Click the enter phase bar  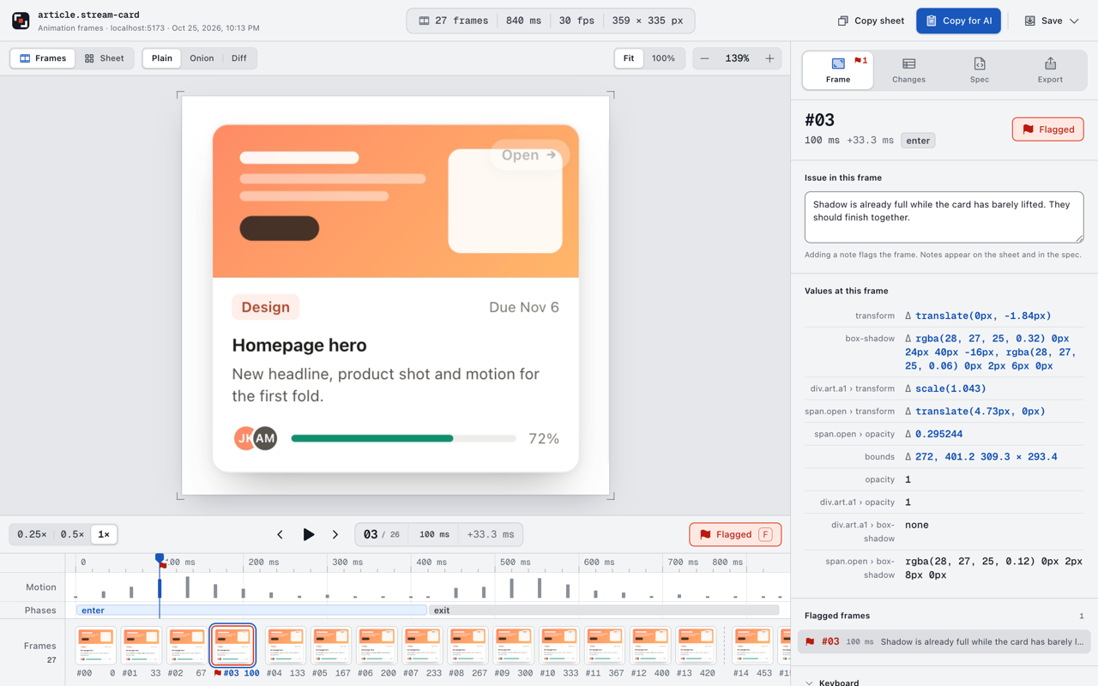pos(251,611)
